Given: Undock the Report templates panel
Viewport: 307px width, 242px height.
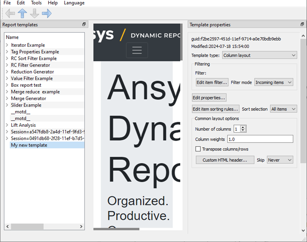Looking at the screenshot, I should pyautogui.click(x=84, y=24).
